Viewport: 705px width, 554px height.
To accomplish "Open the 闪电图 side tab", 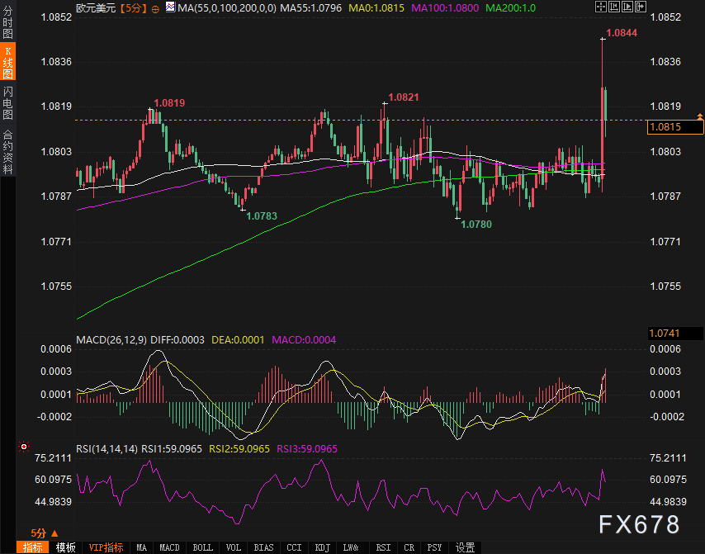I will point(7,102).
